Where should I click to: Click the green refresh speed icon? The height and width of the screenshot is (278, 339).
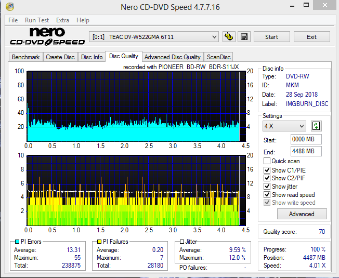point(316,126)
